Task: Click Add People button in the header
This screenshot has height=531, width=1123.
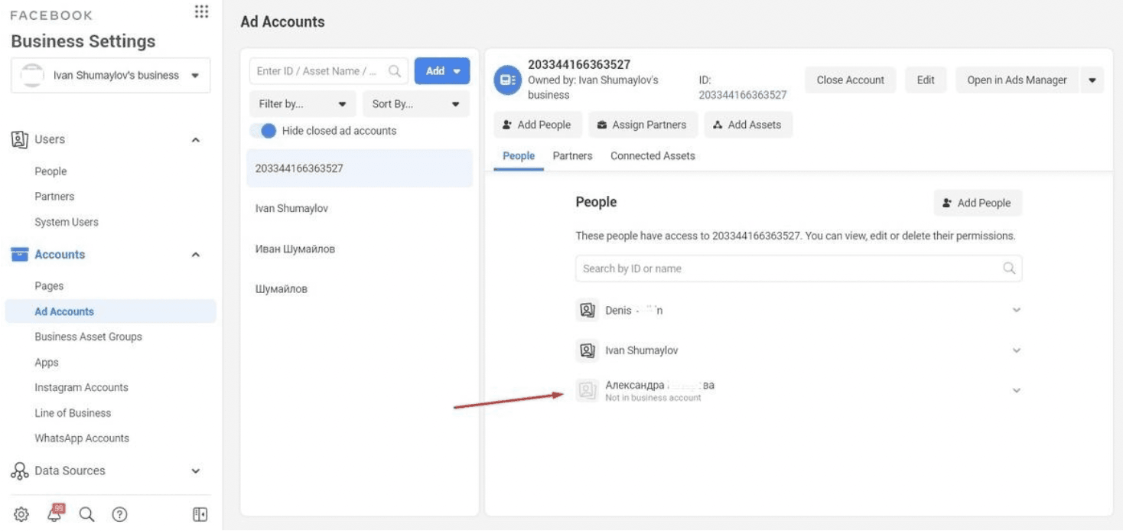Action: tap(537, 125)
